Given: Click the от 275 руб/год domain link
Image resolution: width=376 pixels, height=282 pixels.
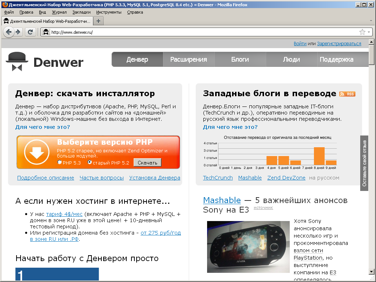Looking at the screenshot, I should coord(161,232).
